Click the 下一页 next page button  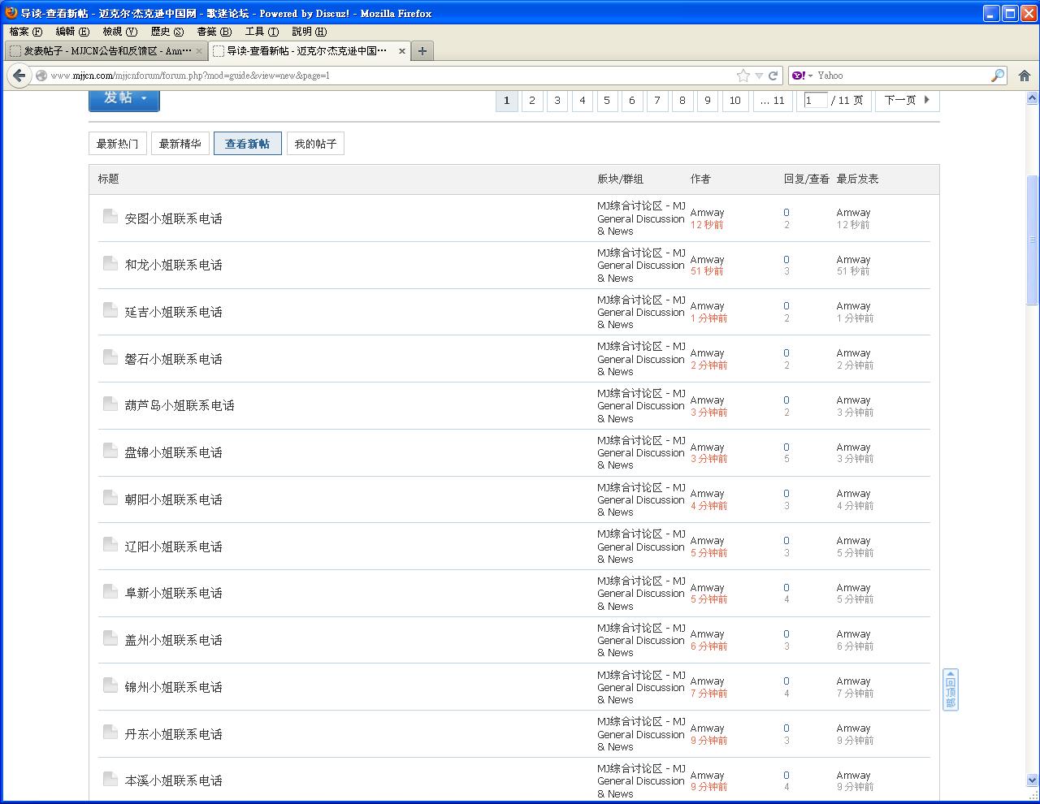(906, 100)
